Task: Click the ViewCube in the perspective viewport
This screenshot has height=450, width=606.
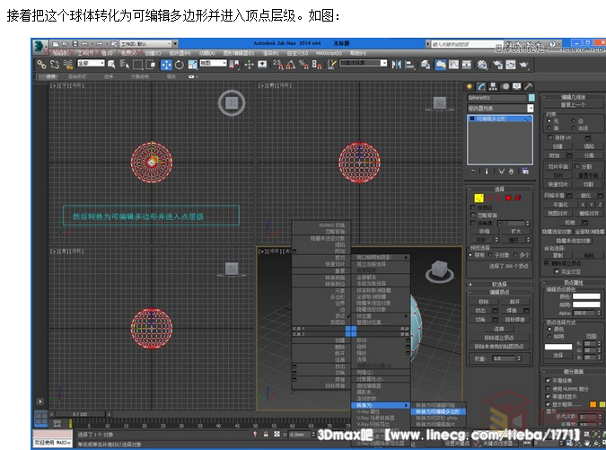Action: coord(439,271)
